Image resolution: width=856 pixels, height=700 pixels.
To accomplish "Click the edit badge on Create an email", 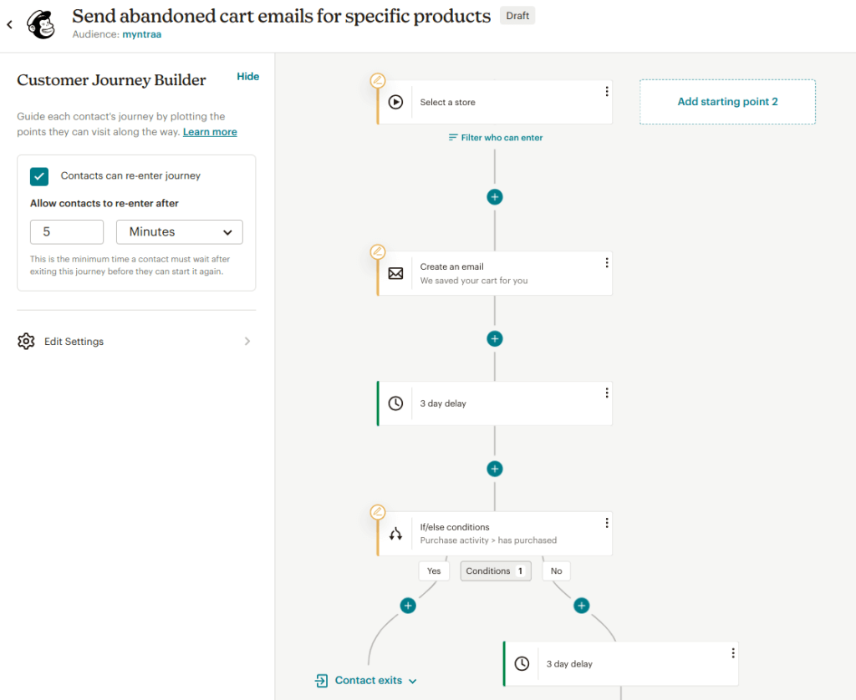I will pos(377,252).
